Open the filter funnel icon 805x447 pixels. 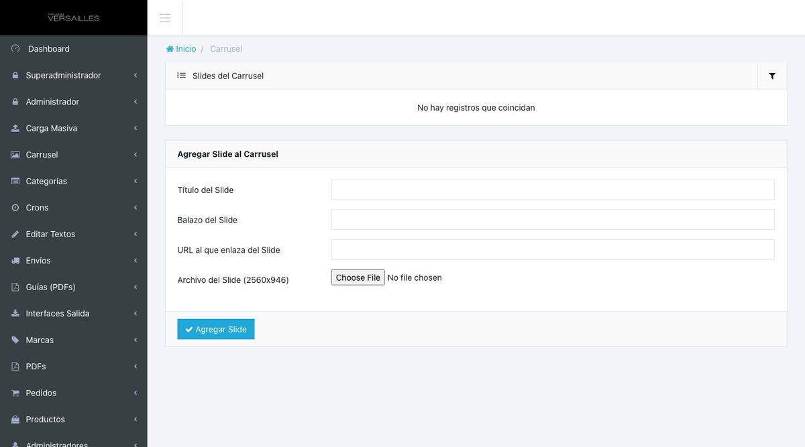tap(772, 76)
